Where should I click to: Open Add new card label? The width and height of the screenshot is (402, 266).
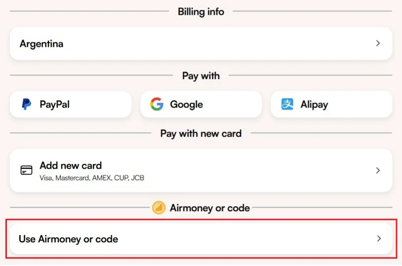pyautogui.click(x=71, y=165)
